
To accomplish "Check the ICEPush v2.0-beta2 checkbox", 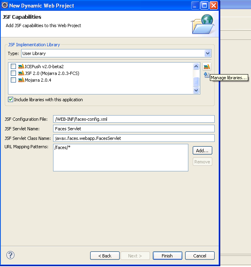I will coord(13,67).
